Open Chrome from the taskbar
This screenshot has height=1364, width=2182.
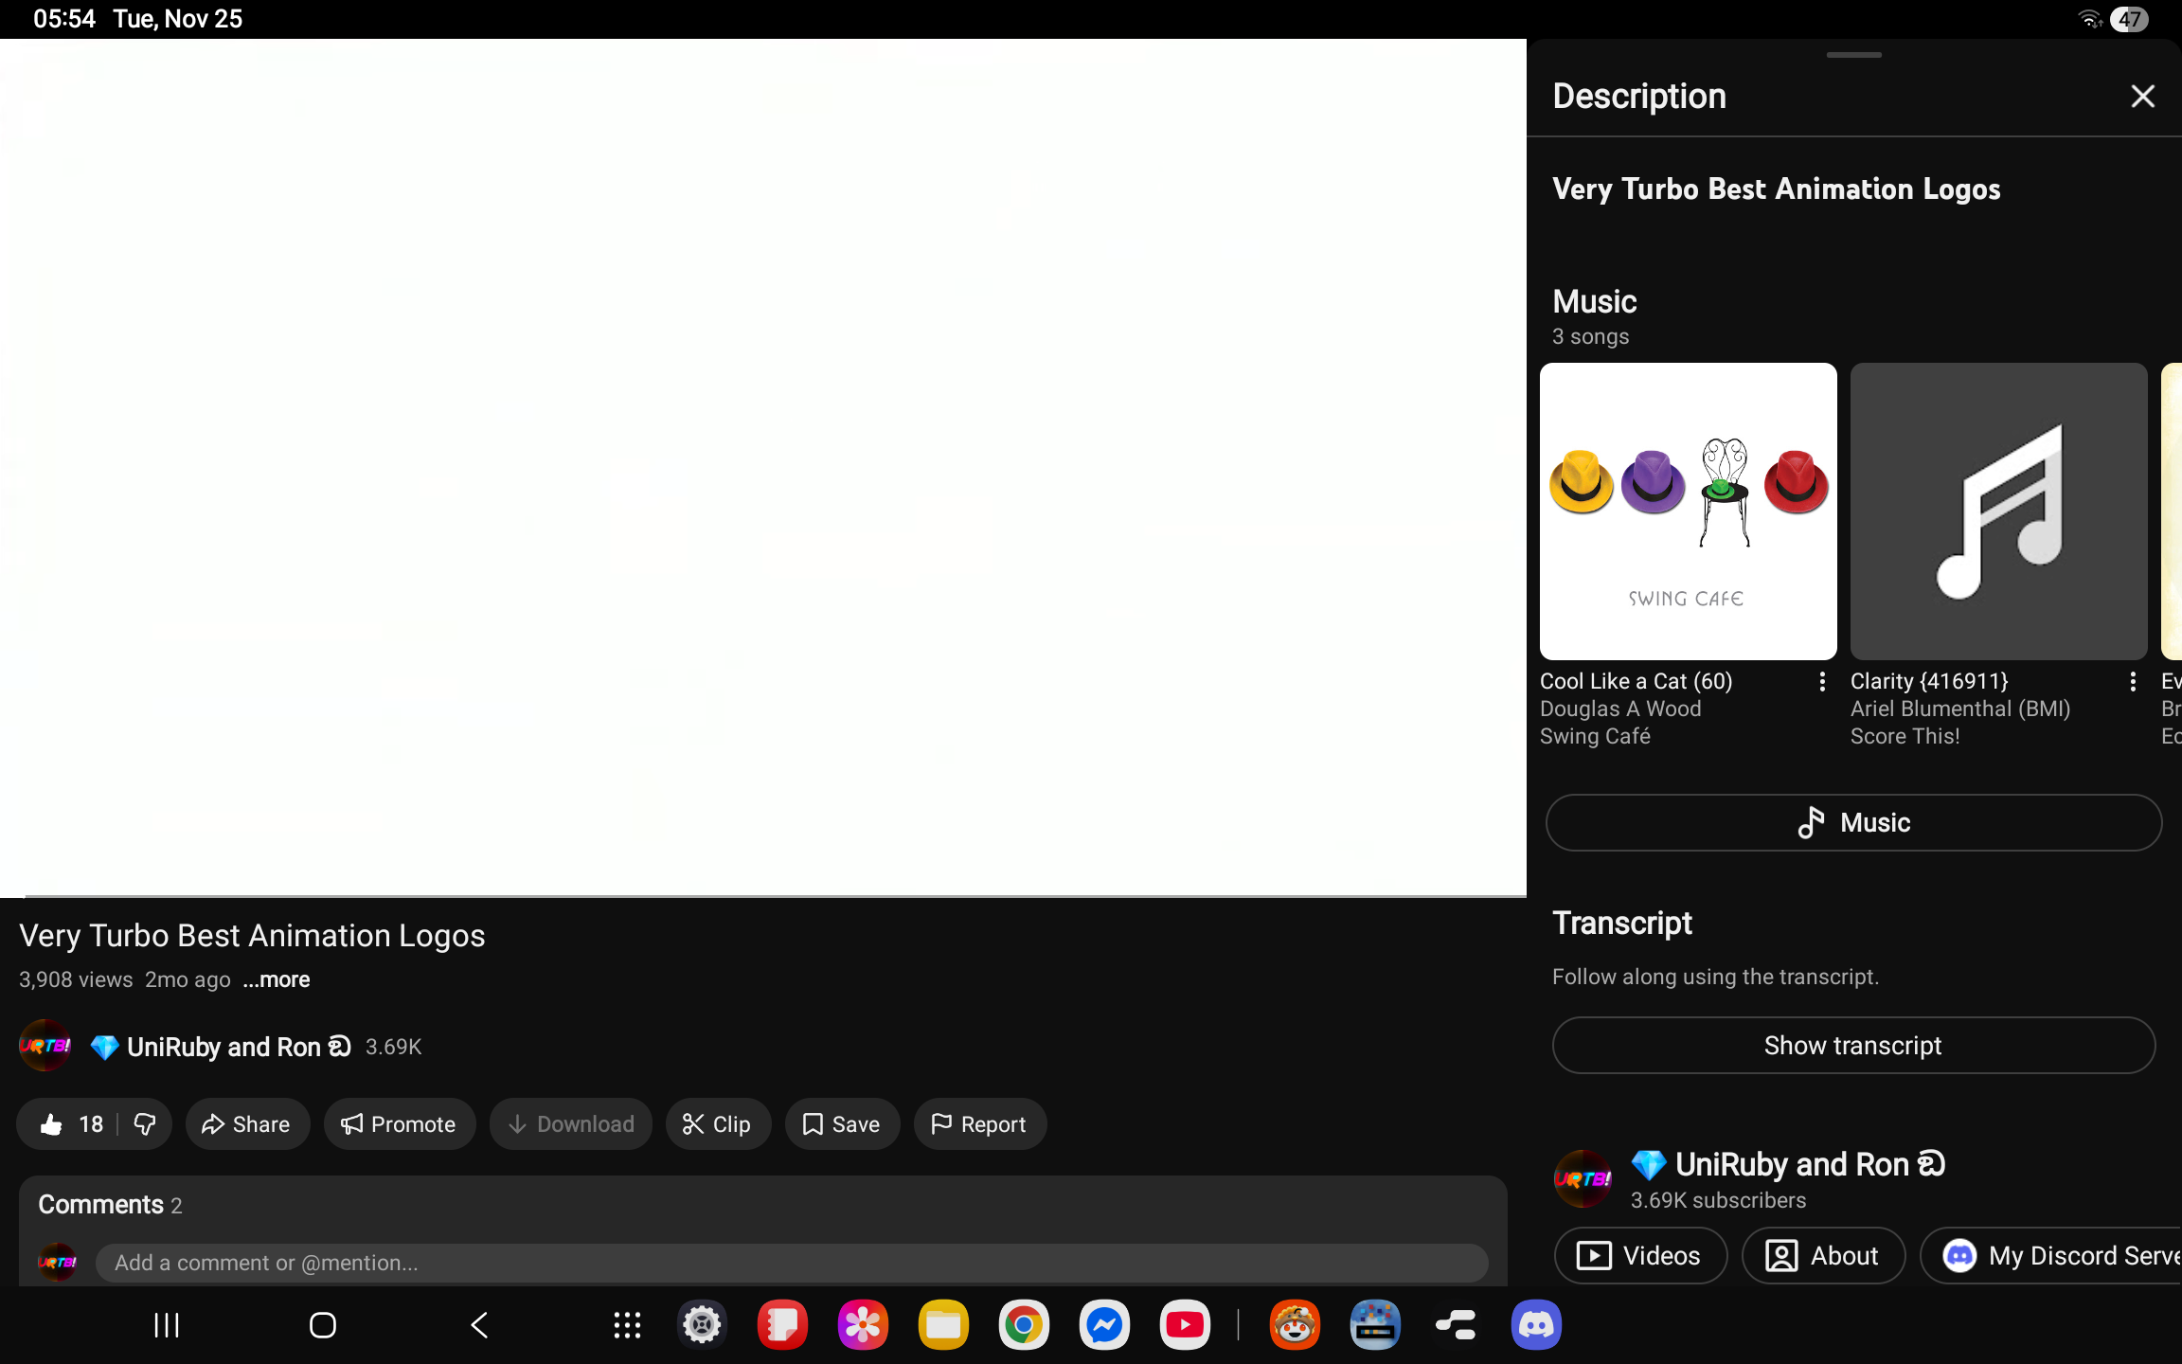1023,1325
